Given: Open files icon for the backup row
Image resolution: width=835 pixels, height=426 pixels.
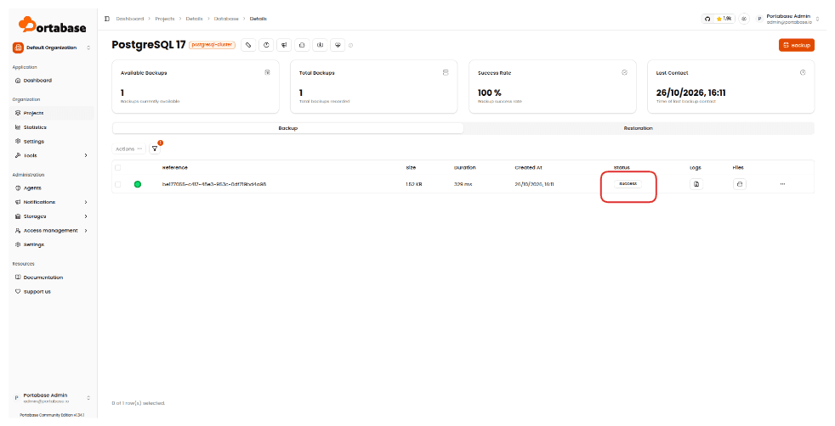Looking at the screenshot, I should 739,184.
